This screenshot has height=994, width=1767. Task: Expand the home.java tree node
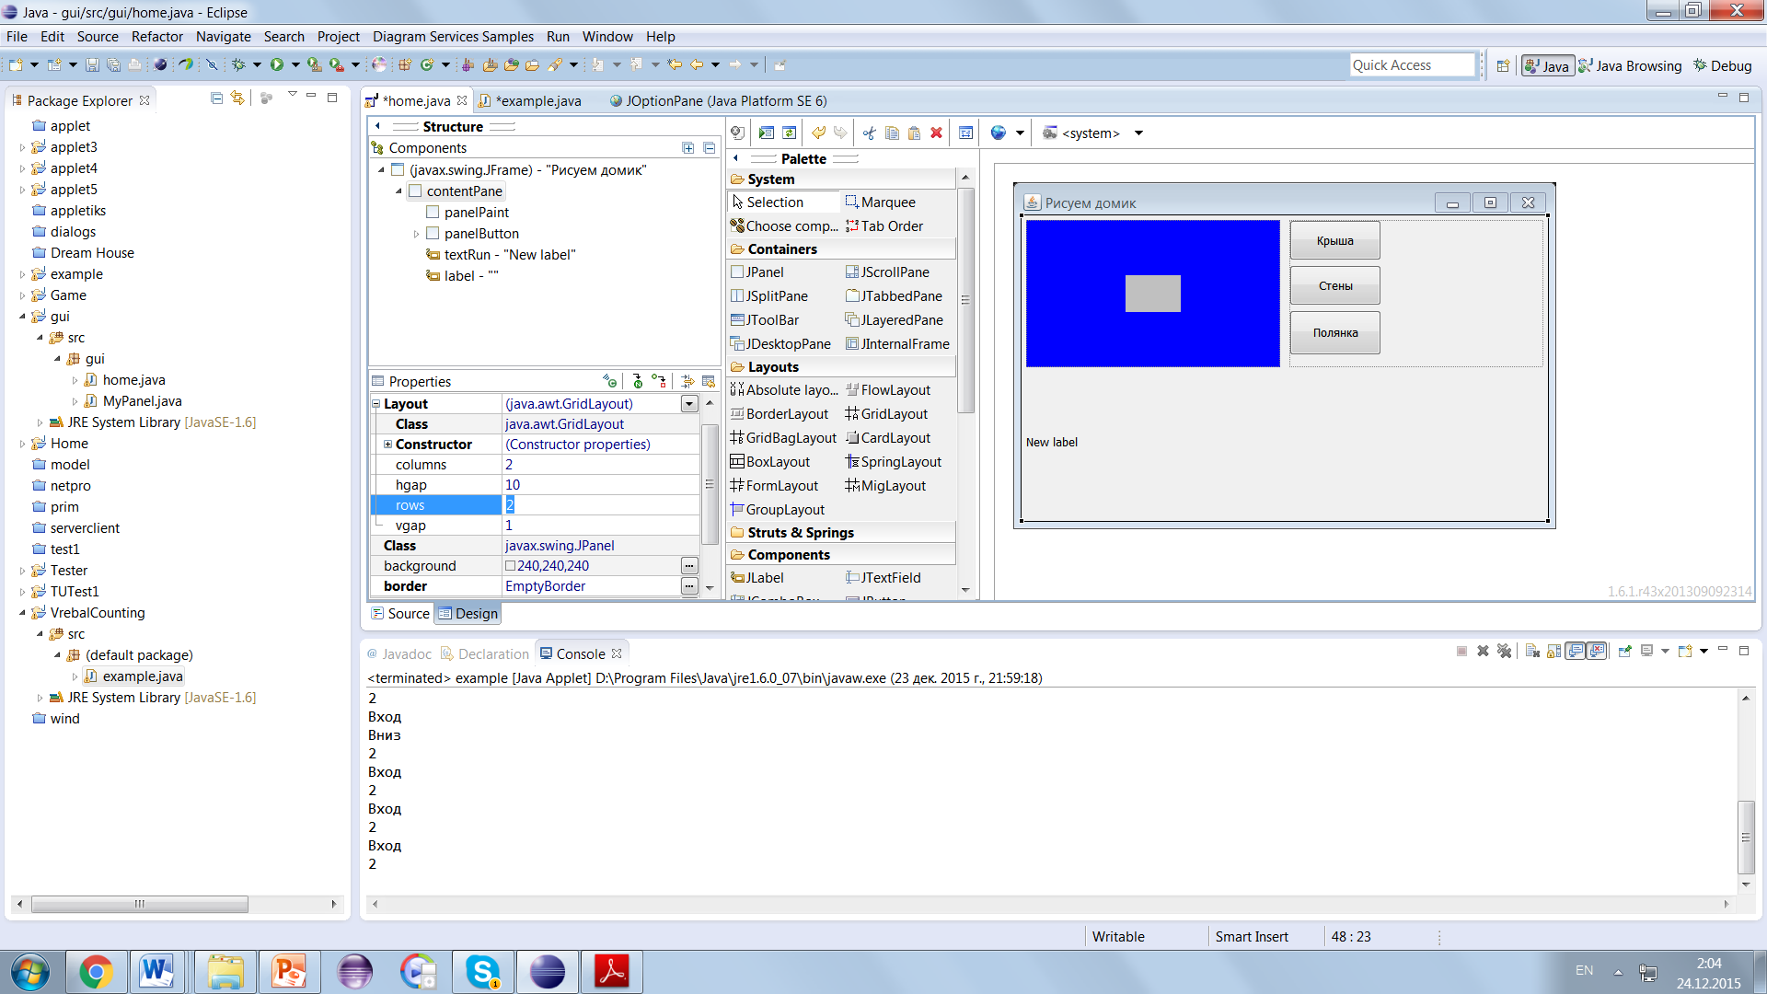coord(75,380)
